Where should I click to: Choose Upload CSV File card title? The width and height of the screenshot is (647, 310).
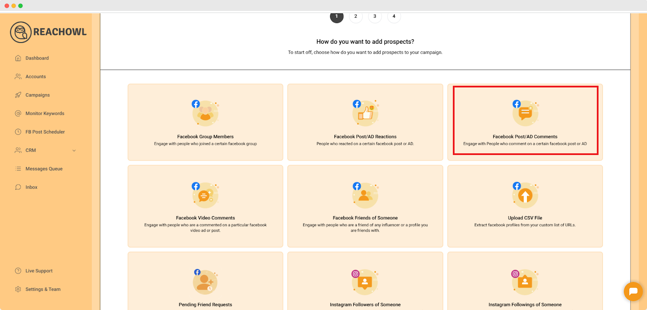(525, 218)
